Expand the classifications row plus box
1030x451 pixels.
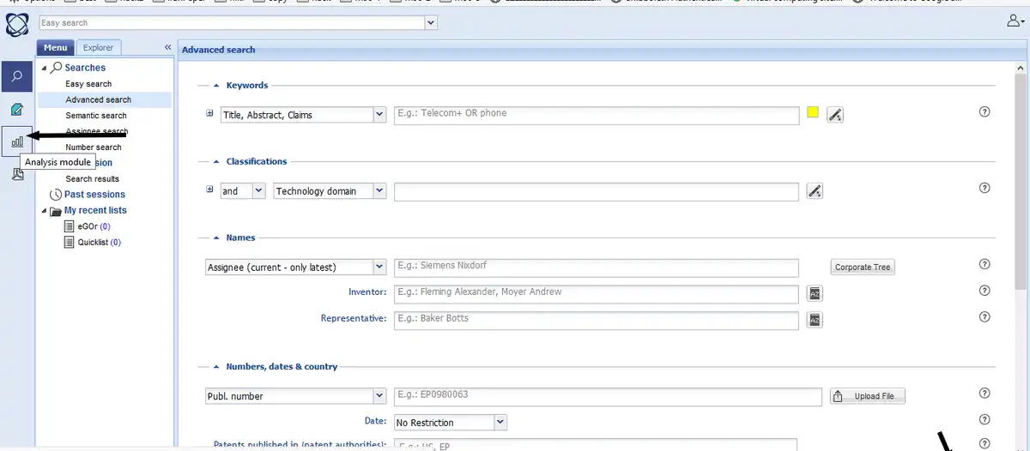pos(210,189)
